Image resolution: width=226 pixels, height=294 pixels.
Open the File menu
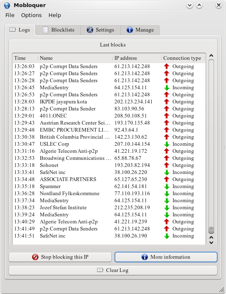click(10, 15)
